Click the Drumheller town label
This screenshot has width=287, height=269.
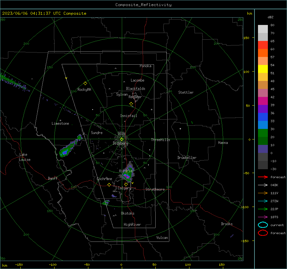[187, 158]
